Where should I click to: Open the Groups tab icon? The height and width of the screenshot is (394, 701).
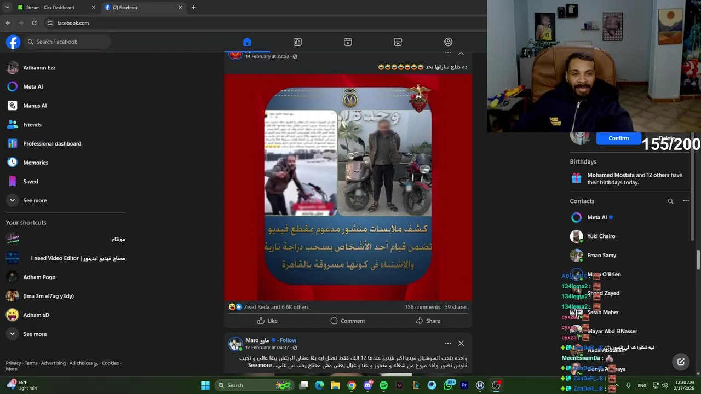tap(449, 42)
